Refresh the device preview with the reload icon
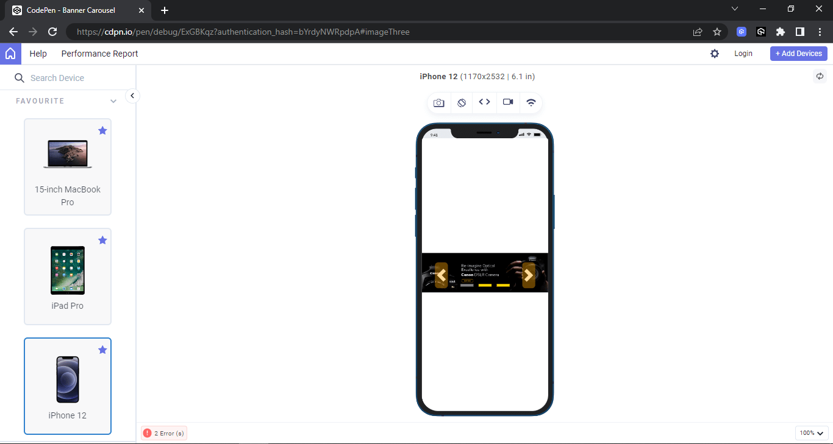The image size is (833, 444). coord(820,76)
